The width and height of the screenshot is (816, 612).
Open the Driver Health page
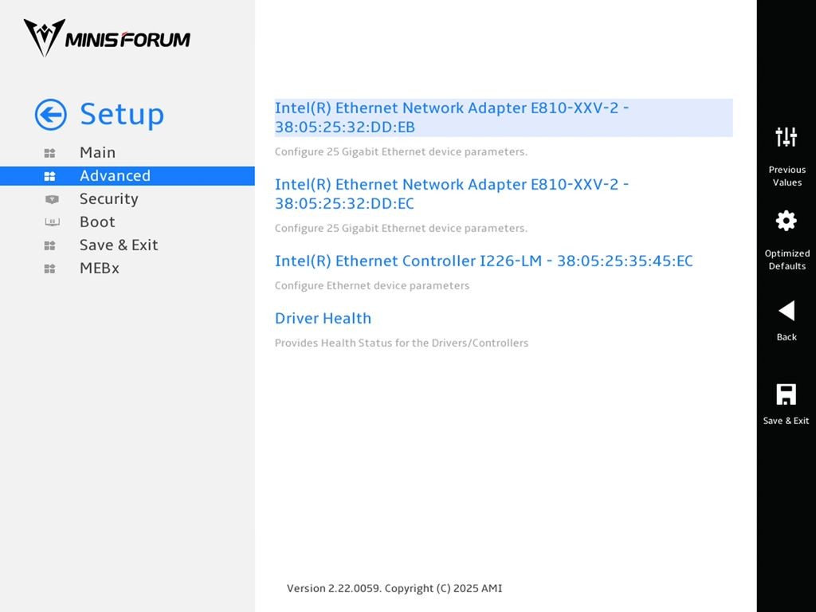coord(323,318)
